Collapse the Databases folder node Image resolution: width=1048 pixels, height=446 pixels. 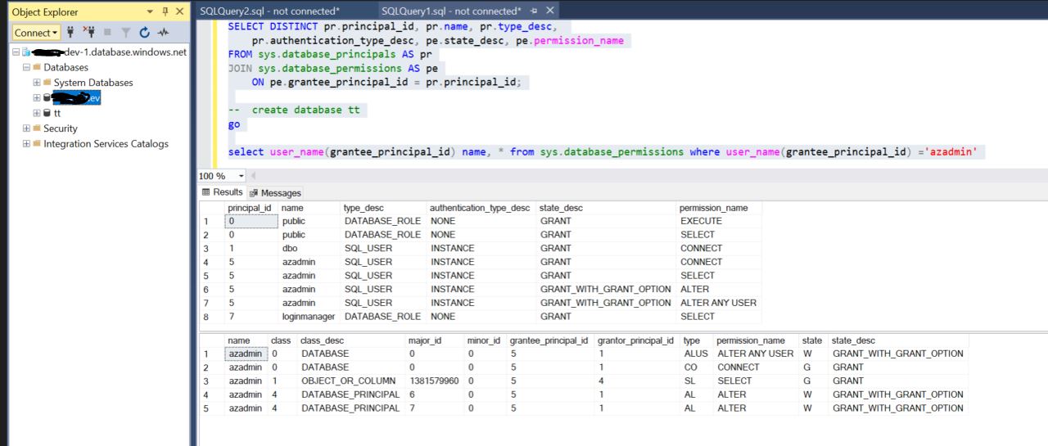26,67
